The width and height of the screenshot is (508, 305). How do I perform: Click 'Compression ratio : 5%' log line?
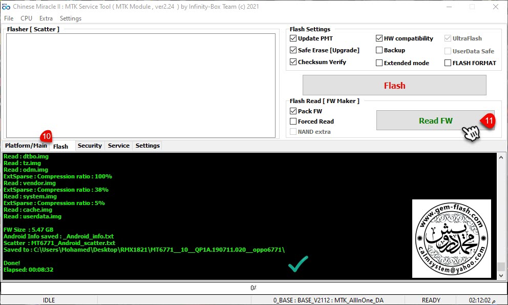click(54, 203)
